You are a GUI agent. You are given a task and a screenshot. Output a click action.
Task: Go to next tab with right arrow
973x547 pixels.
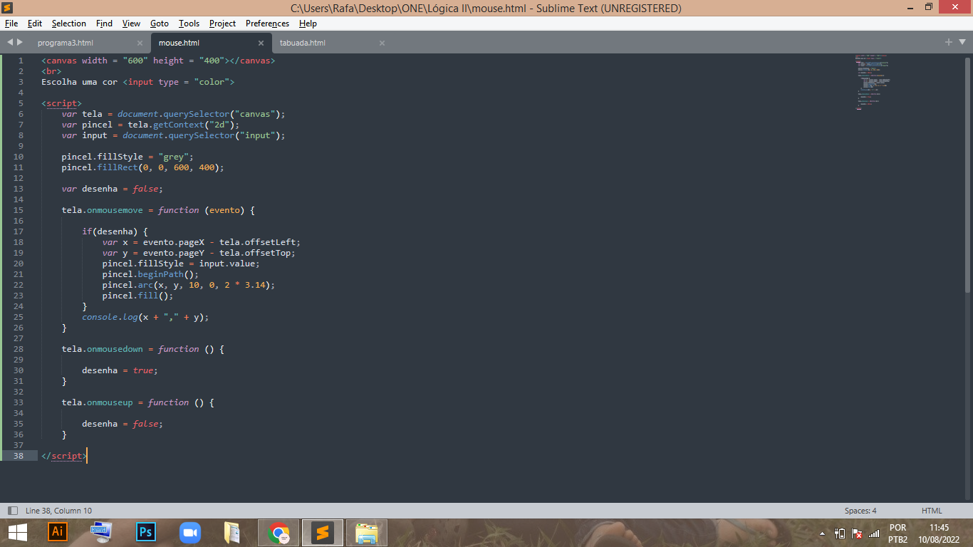pyautogui.click(x=20, y=42)
